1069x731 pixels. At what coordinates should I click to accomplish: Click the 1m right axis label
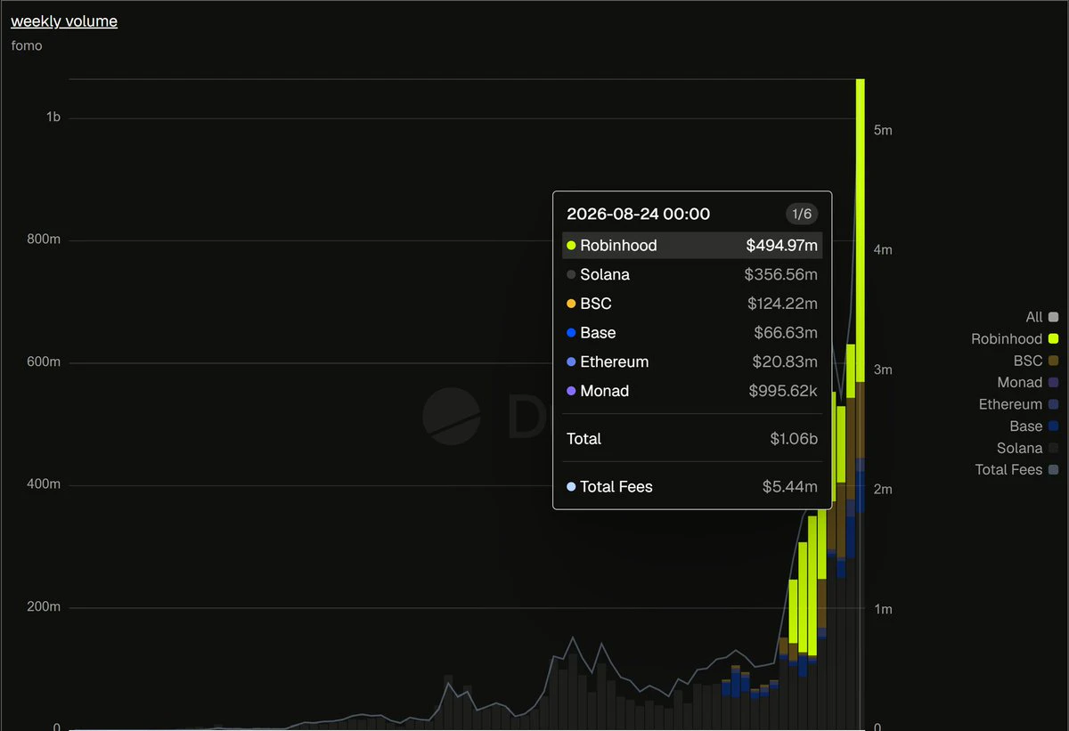[x=883, y=609]
